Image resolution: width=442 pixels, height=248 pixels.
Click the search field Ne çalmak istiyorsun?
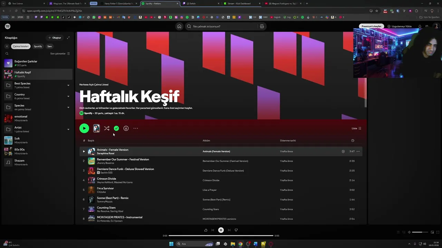(x=221, y=27)
